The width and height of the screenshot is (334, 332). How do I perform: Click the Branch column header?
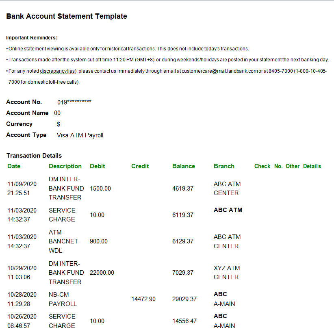coord(224,166)
